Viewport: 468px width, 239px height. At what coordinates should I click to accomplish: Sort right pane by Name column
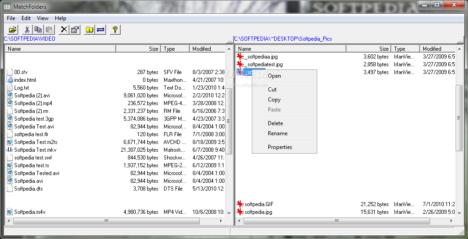click(291, 48)
